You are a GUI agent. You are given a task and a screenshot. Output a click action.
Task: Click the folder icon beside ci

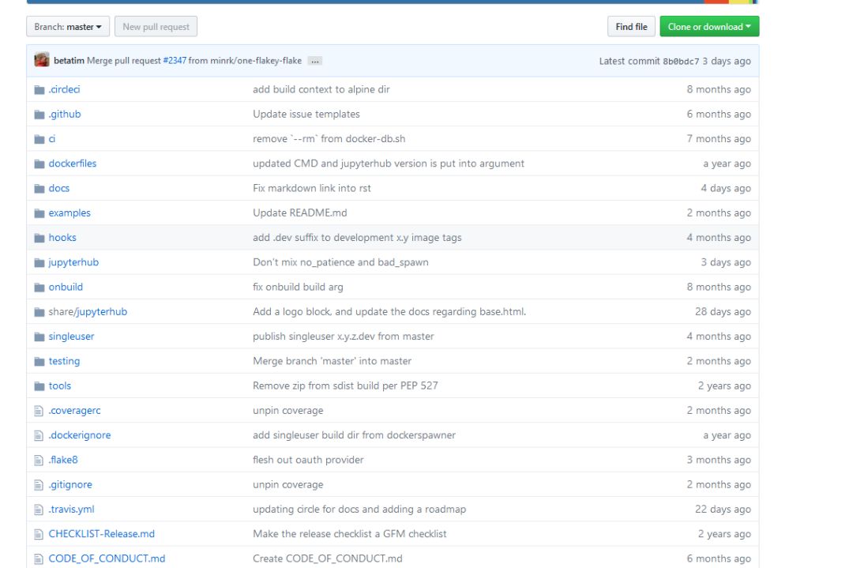pyautogui.click(x=39, y=139)
